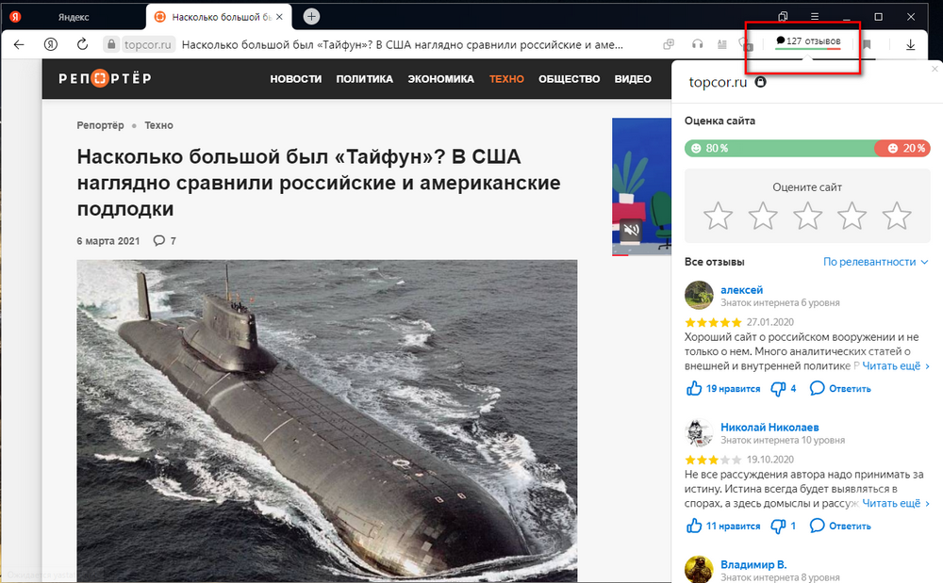Viewport: 943px width, 583px height.
Task: Open the ПОЛИТИКА menu section
Action: 364,79
